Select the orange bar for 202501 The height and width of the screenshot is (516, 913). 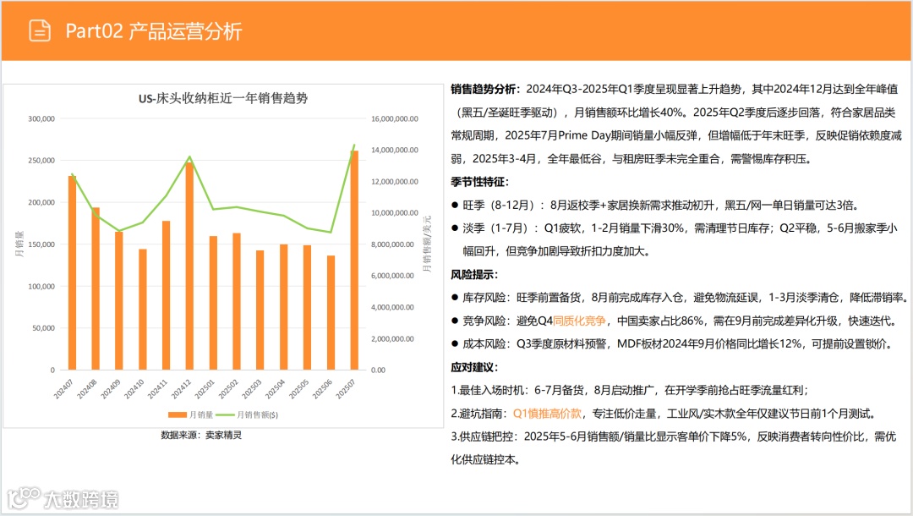(213, 303)
